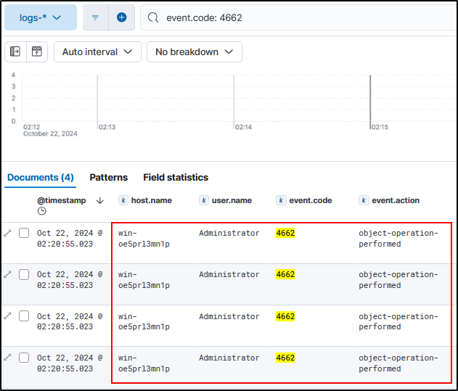Open the No breakdown dropdown
The height and width of the screenshot is (391, 458).
[x=194, y=52]
